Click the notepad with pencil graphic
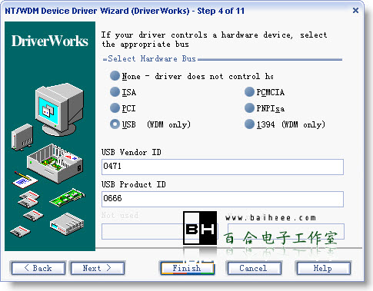The height and width of the screenshot is (291, 373). (x=25, y=180)
